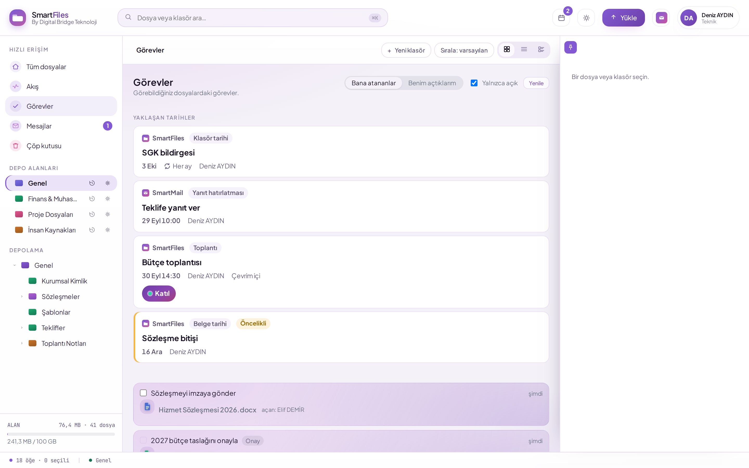Click the Yeni klasör button
This screenshot has height=468, width=749.
[x=406, y=50]
